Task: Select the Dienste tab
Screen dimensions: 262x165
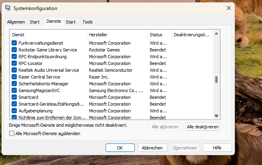Action: click(54, 21)
